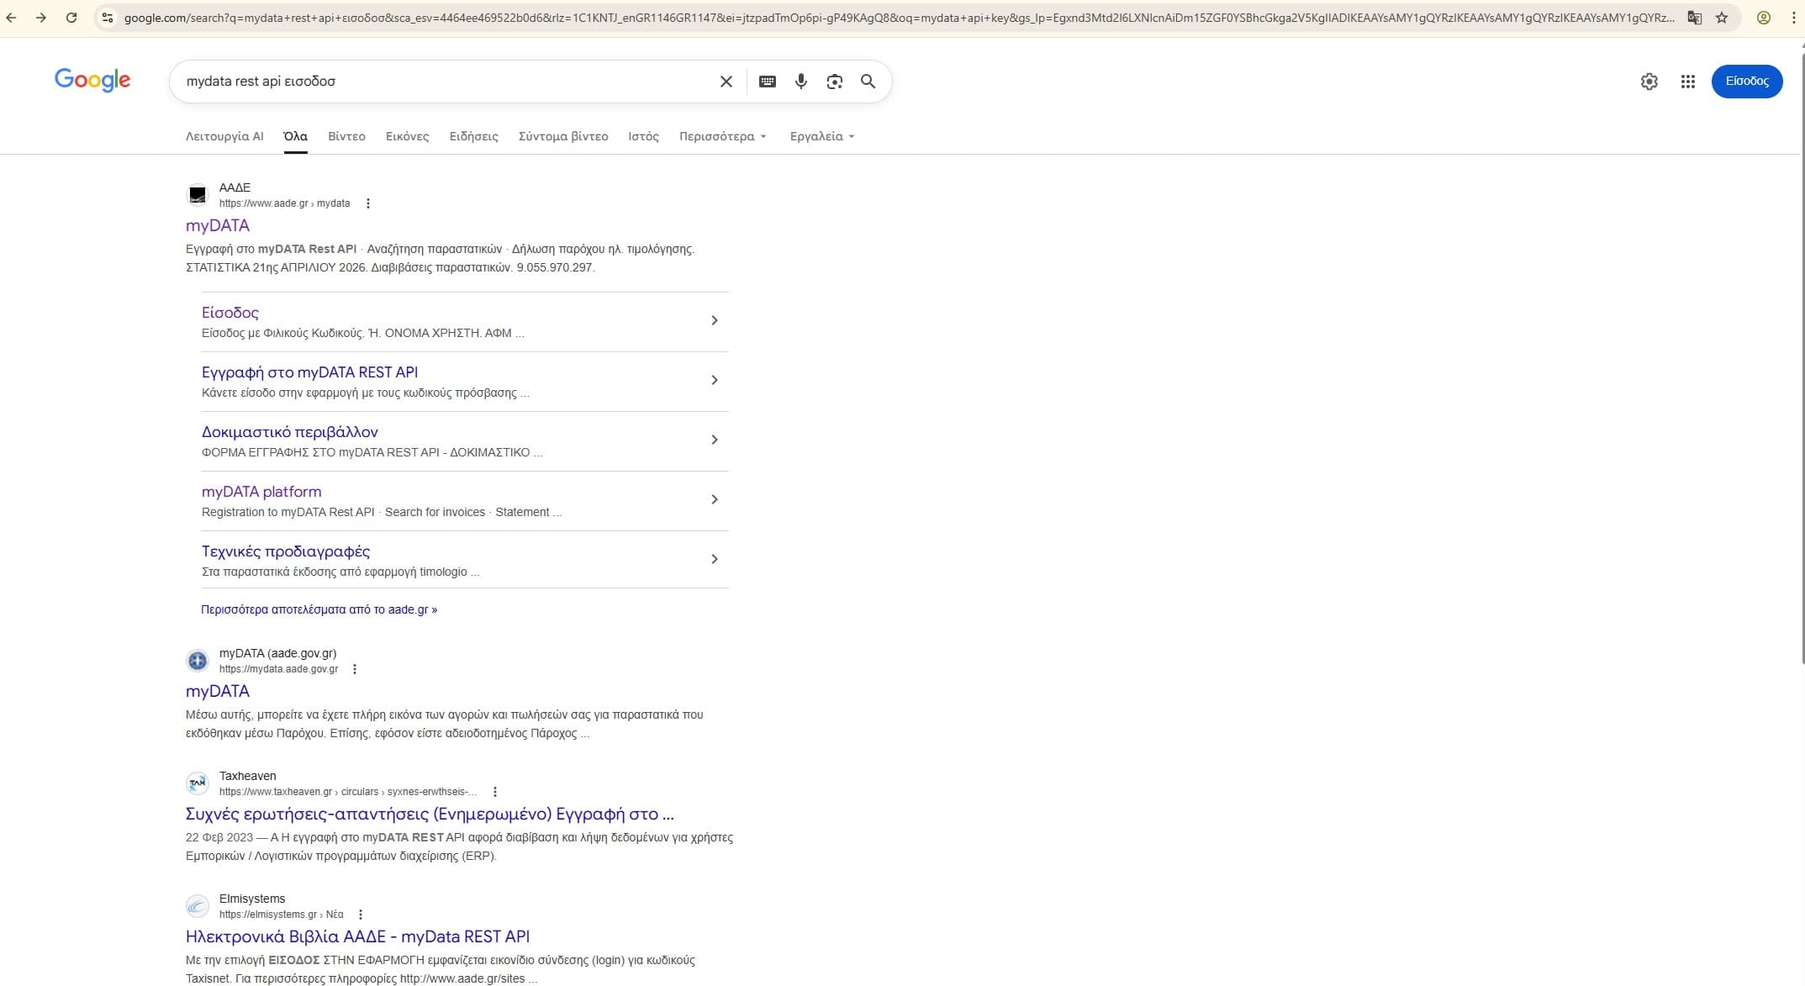1805x986 pixels.
Task: Click the magnifier search button
Action: pos(868,82)
